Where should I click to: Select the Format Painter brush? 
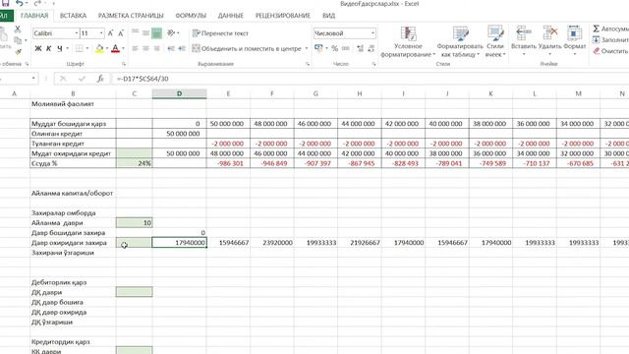(18, 52)
